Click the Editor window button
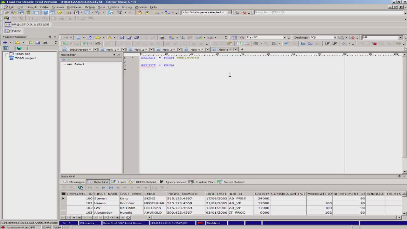The height and width of the screenshot is (229, 407). pos(13,31)
